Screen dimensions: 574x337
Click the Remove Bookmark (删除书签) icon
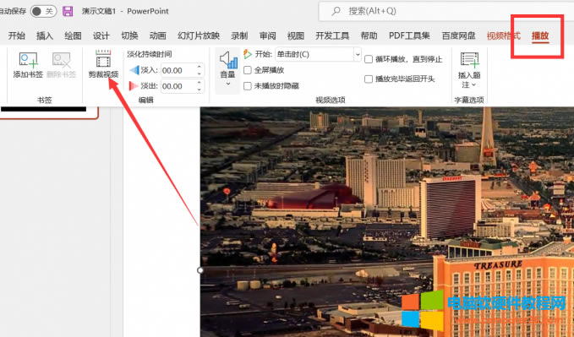point(61,60)
